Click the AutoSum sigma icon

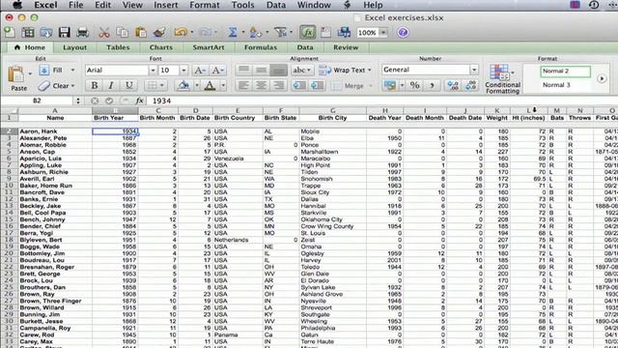tap(233, 32)
